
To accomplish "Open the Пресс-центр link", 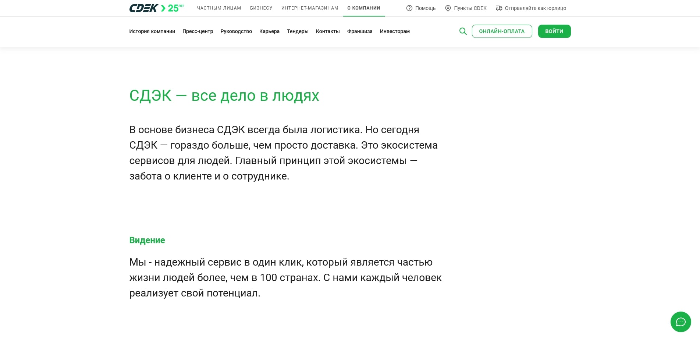I will pyautogui.click(x=198, y=31).
